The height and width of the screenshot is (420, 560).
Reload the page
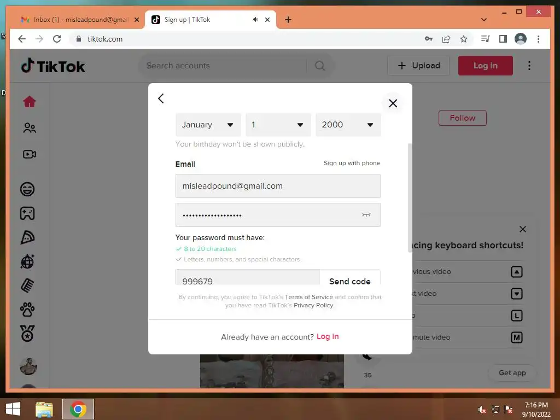coord(57,39)
